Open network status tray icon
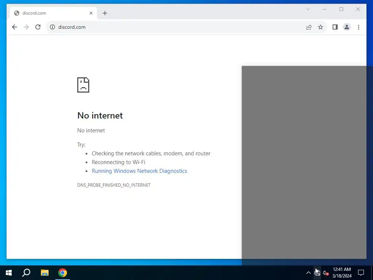This screenshot has height=280, width=373. (x=317, y=273)
